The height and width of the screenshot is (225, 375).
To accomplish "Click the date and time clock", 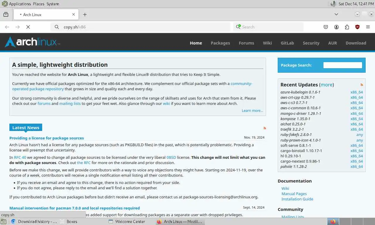I will (x=356, y=4).
